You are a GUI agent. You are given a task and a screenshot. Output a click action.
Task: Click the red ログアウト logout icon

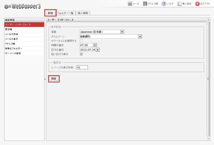click(197, 4)
